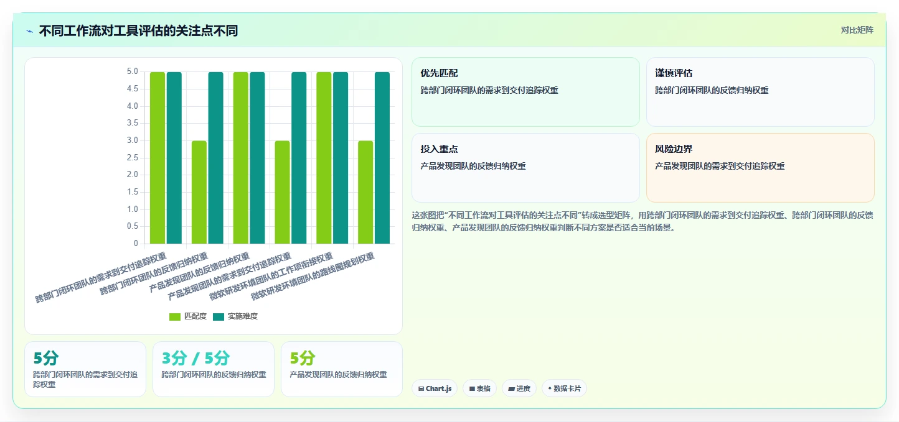Click 实施难度 bar for 跨部门闭环团队的反馈归纳权重

[x=215, y=158]
